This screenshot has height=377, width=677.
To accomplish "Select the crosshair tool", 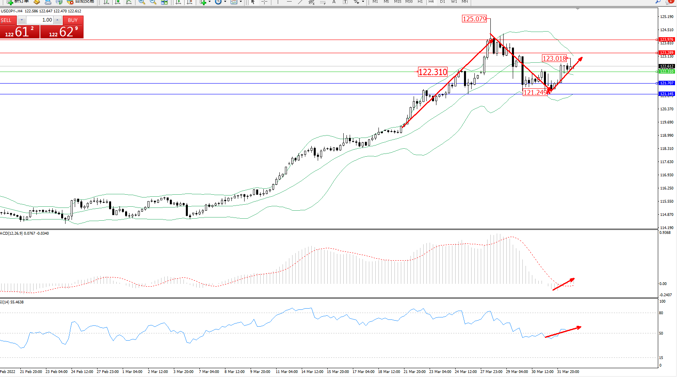I will 264,2.
